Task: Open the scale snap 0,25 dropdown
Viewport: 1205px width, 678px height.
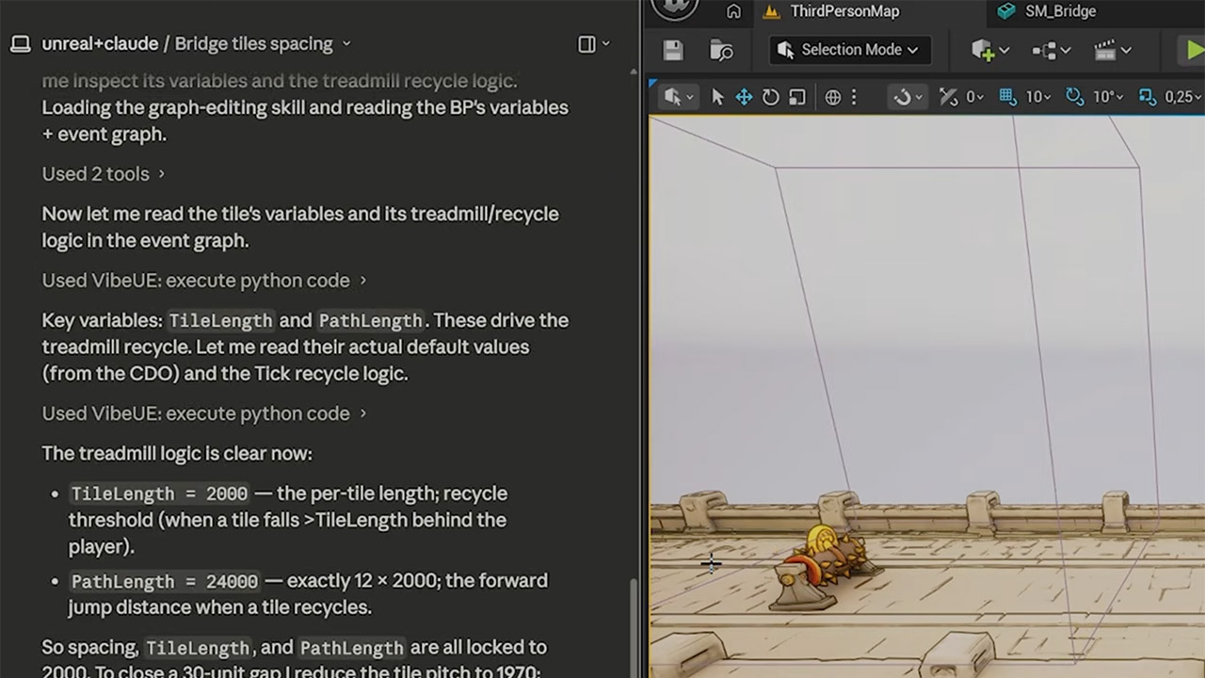Action: click(x=1182, y=96)
